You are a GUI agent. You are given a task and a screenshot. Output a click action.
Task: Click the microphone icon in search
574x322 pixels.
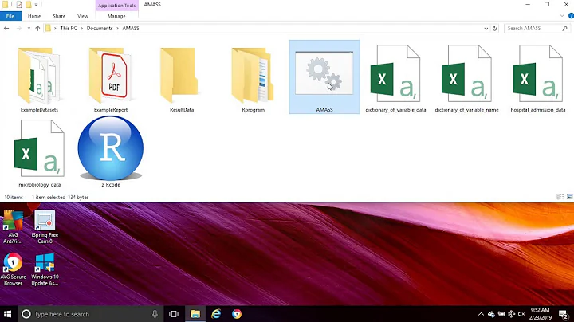(155, 314)
